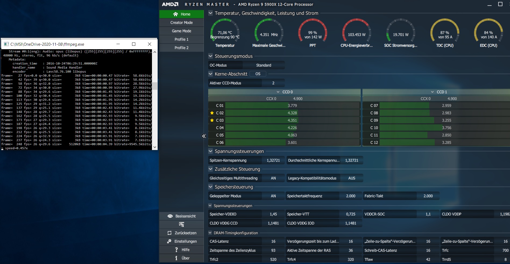
Task: Click the Speichertaktfrequenz value 2.000
Action: tap(351, 196)
